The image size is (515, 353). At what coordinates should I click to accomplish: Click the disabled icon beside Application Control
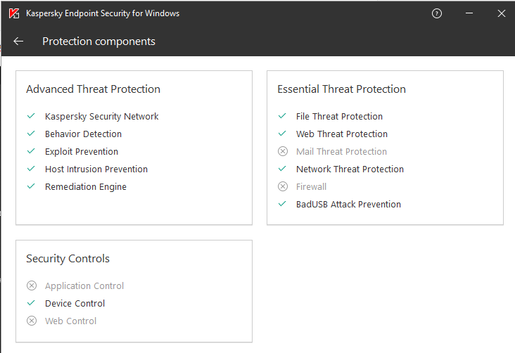pos(31,286)
